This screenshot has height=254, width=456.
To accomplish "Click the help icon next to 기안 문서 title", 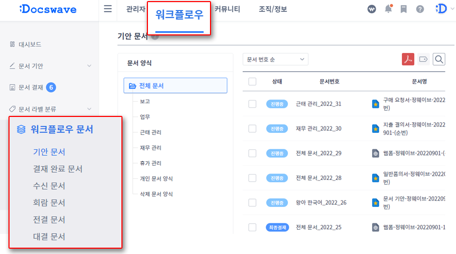I will pyautogui.click(x=155, y=37).
